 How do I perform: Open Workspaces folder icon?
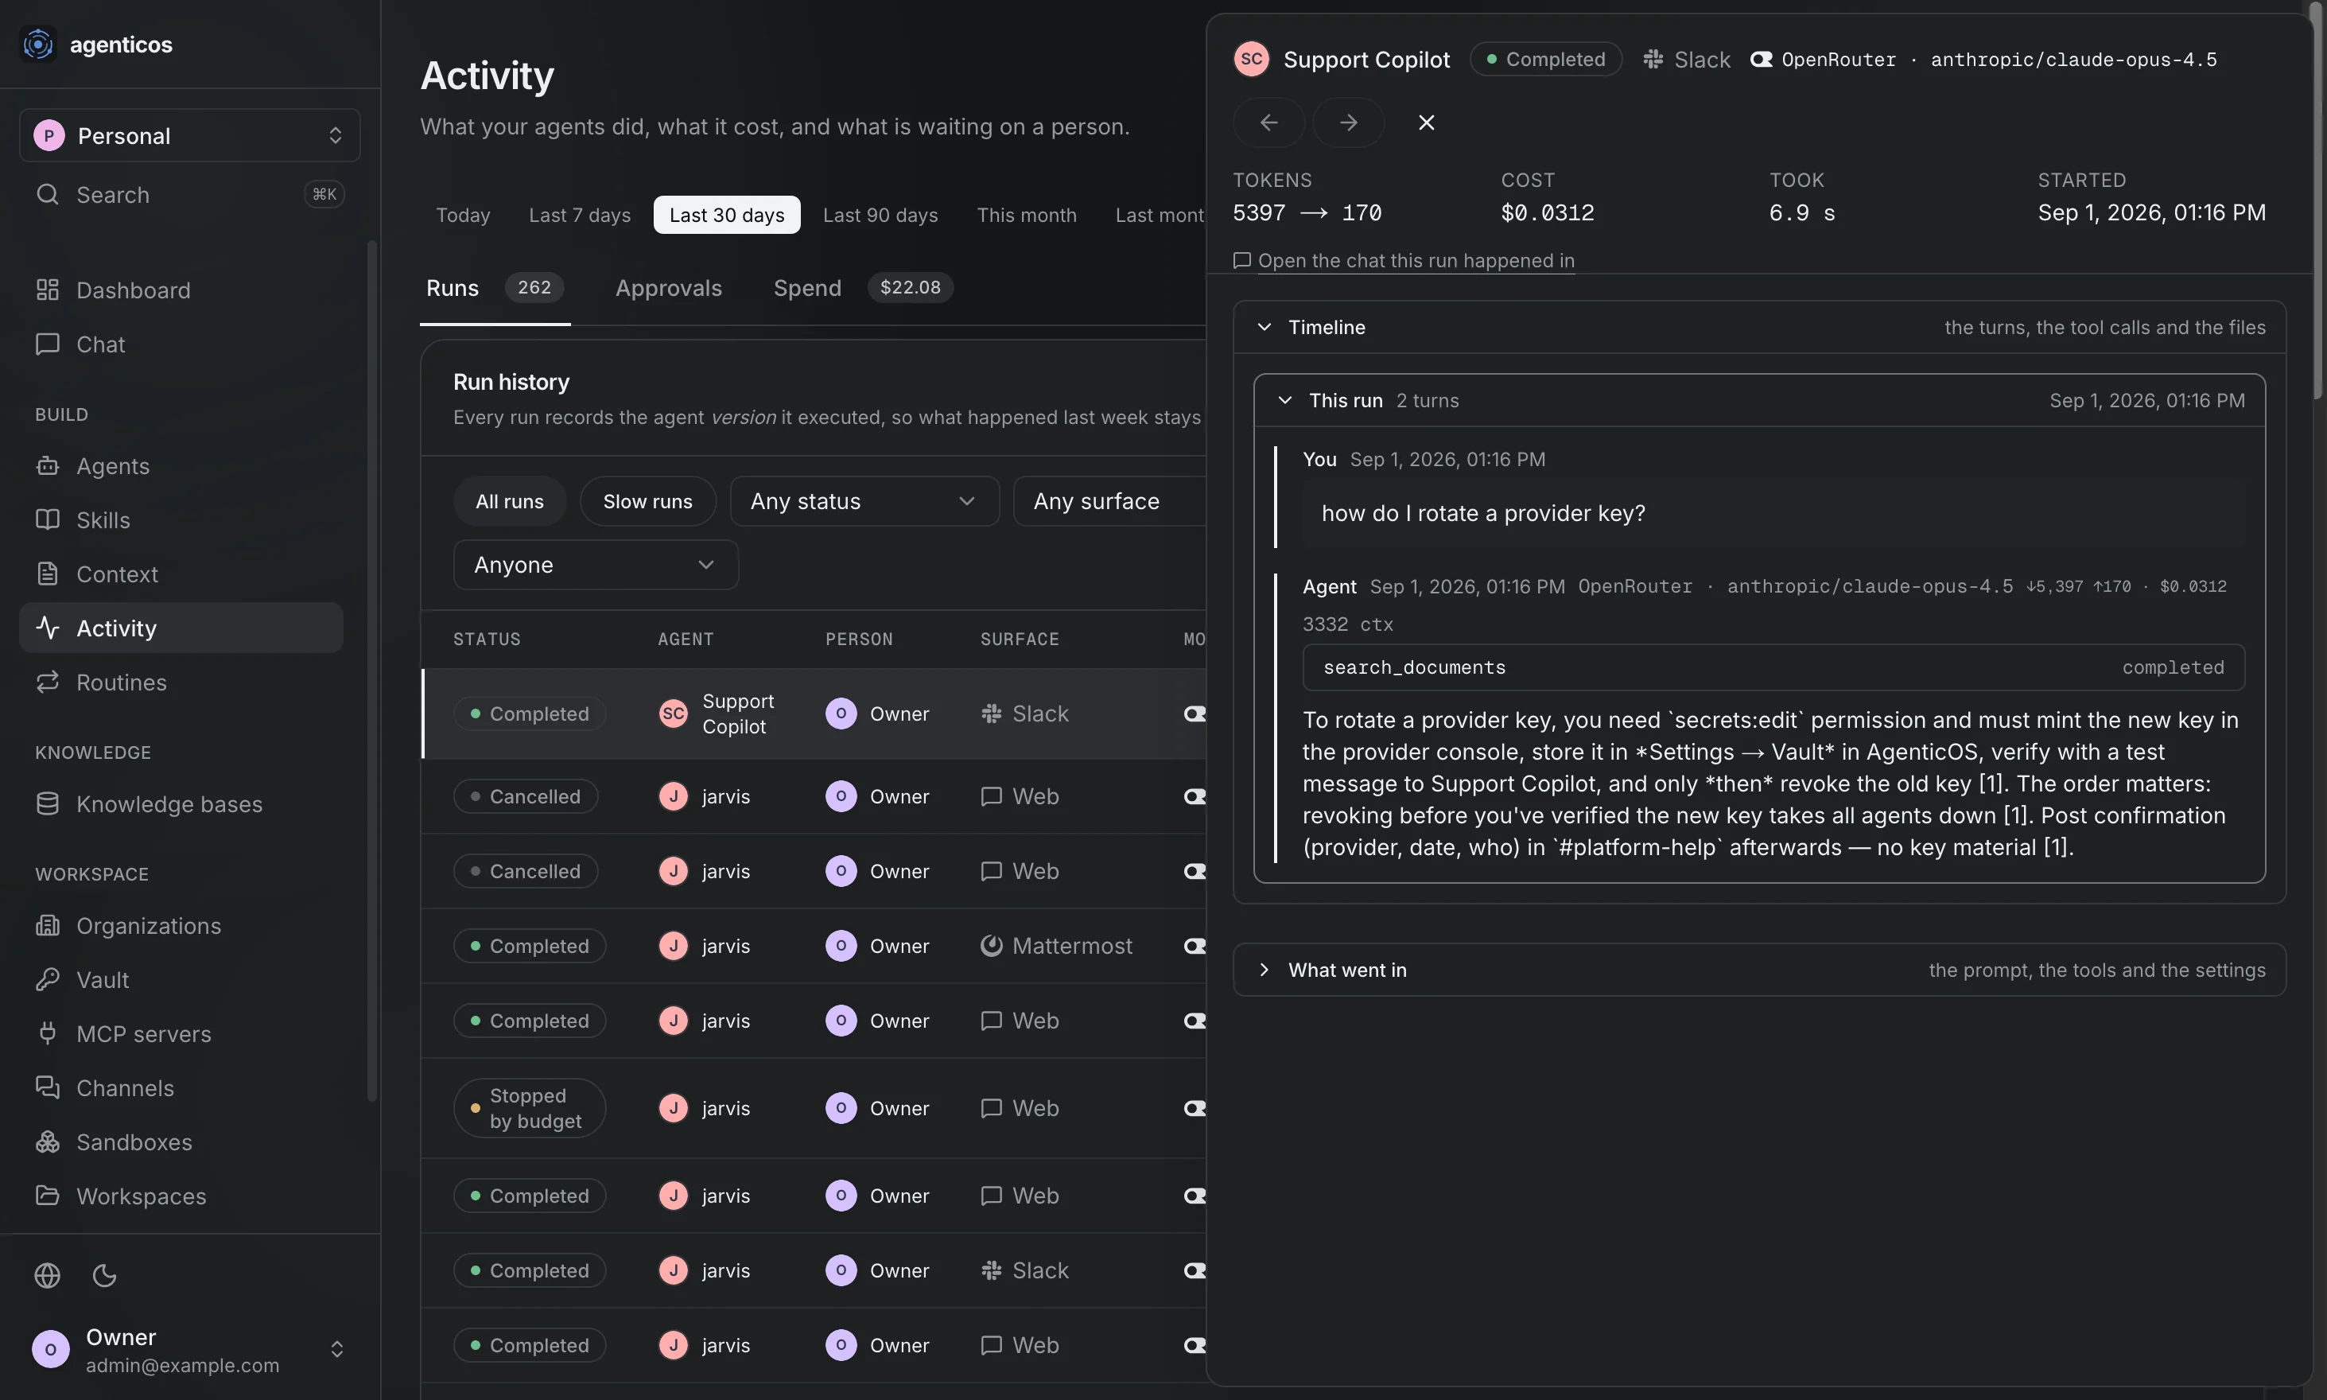[47, 1196]
